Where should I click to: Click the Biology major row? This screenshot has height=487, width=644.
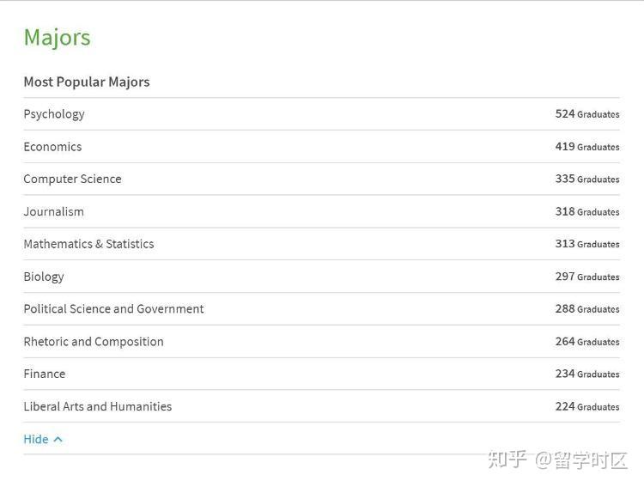pyautogui.click(x=44, y=277)
